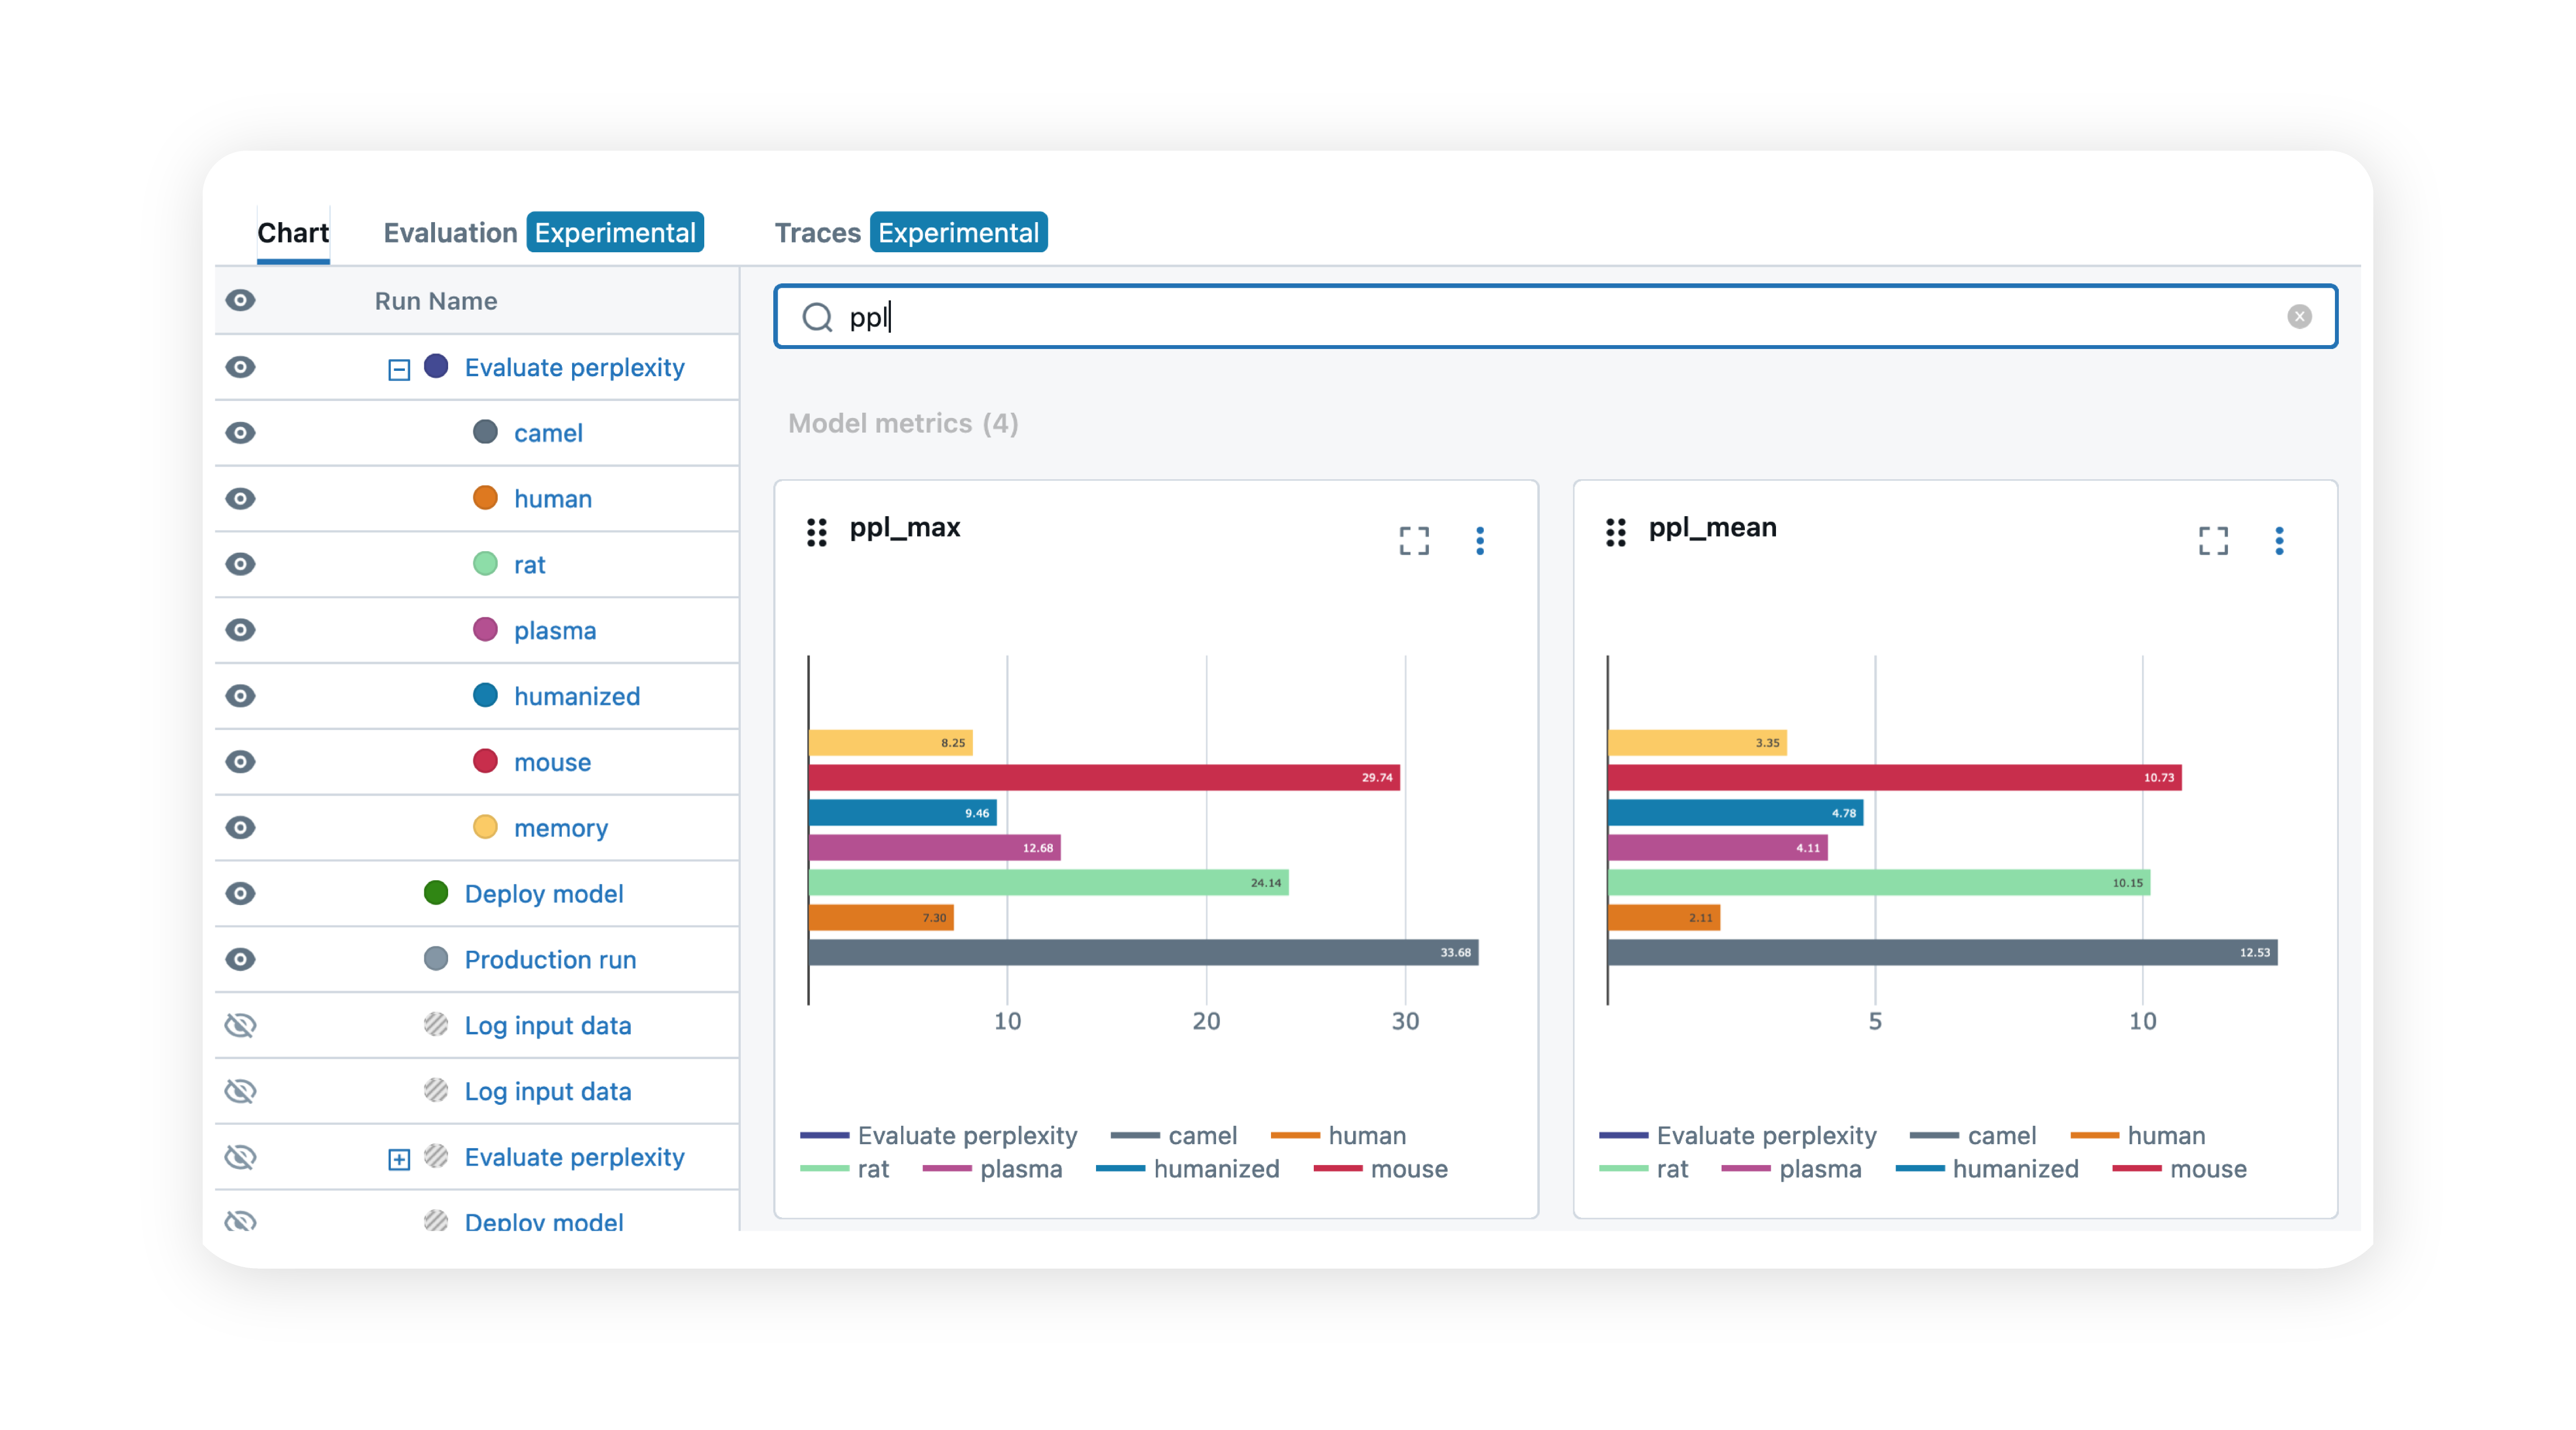This screenshot has height=1430, width=2576.
Task: Hide the humanized run
Action: click(240, 696)
